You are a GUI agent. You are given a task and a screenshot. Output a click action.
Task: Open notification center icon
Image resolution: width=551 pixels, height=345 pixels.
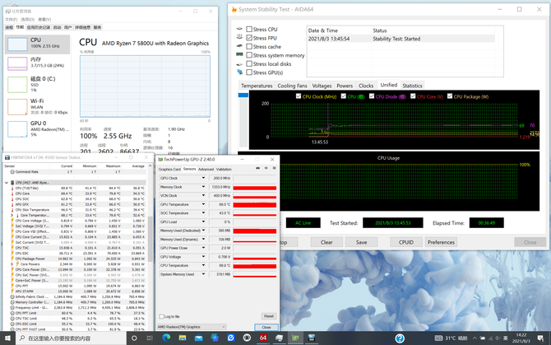(x=540, y=338)
